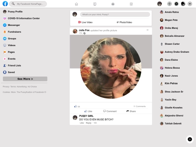The width and height of the screenshot is (196, 147).
Task: Open chat with Giselle Knowles
Action: point(171,108)
